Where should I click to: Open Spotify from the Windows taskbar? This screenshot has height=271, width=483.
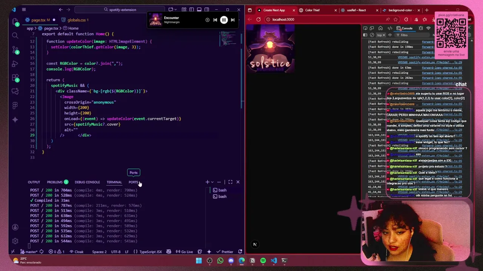tap(263, 260)
